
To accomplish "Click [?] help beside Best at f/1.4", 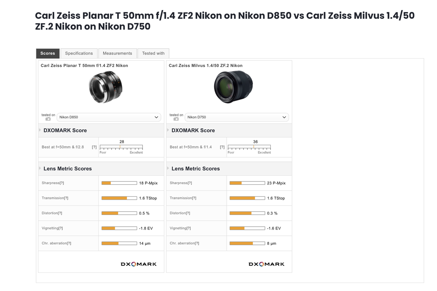I will pyautogui.click(x=222, y=147).
